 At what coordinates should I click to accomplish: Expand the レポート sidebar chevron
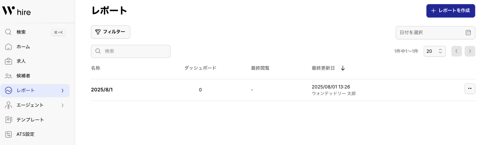[x=63, y=91]
